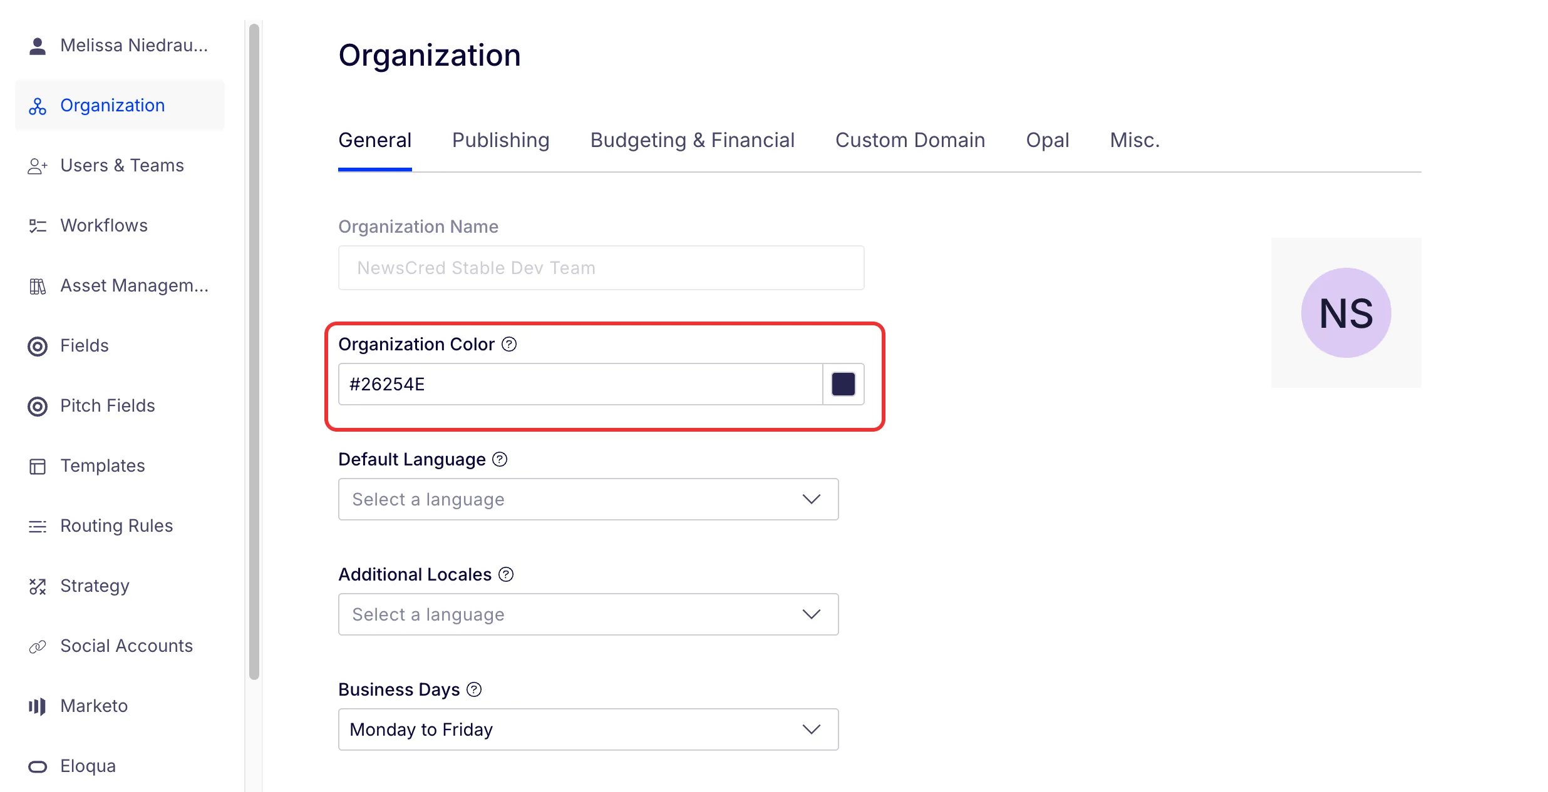Click the Eloqua oval icon
This screenshot has height=792, width=1548.
pos(38,766)
